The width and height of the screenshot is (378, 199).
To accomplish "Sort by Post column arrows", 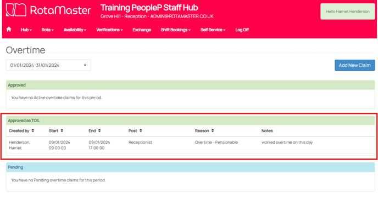I will (x=141, y=130).
